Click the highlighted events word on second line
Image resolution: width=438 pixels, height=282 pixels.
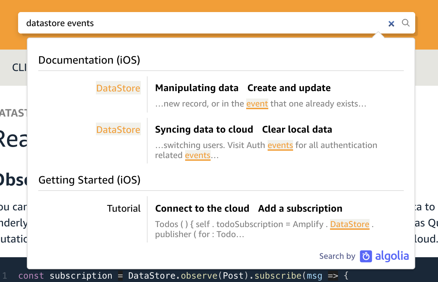198,155
